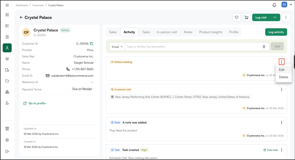The width and height of the screenshot is (295, 160).
Task: Open three-dot menu on In-person visit card
Action: (281, 89)
